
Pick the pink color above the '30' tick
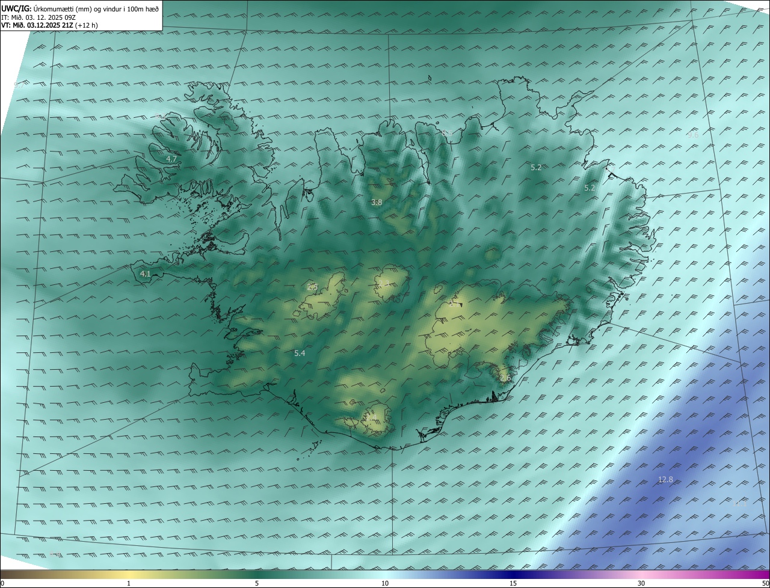click(641, 575)
